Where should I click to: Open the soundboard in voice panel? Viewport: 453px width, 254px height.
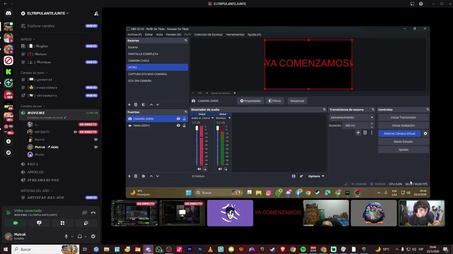point(86,223)
